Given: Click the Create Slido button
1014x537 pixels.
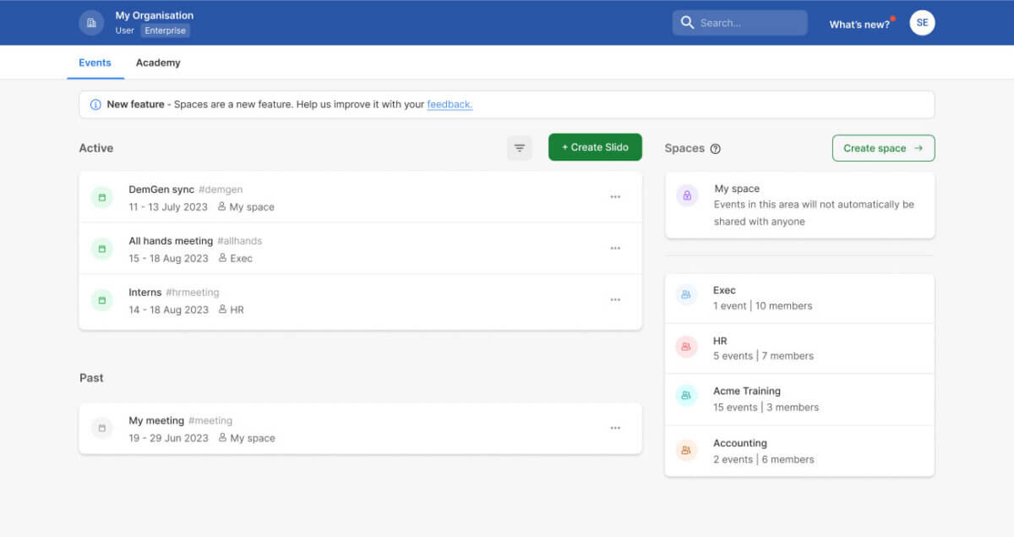Looking at the screenshot, I should (595, 146).
